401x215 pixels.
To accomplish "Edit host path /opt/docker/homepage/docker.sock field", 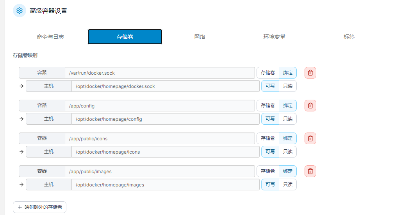I will pos(166,86).
